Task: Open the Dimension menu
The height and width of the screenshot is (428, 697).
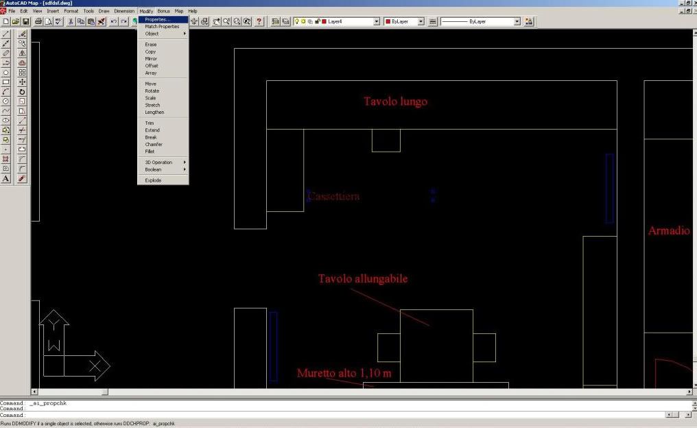Action: pyautogui.click(x=124, y=11)
